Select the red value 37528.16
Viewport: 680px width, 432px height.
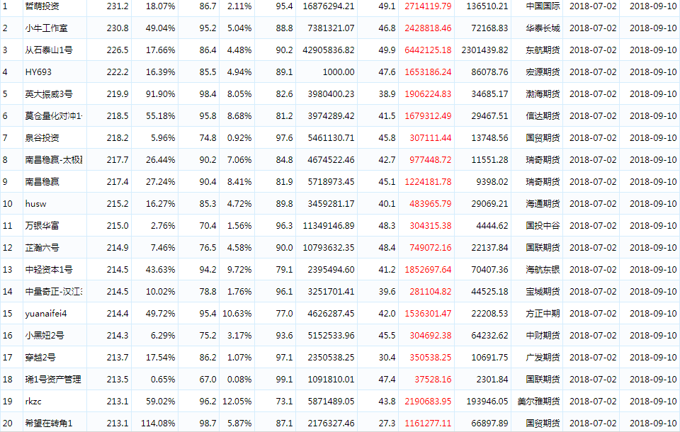click(x=433, y=380)
